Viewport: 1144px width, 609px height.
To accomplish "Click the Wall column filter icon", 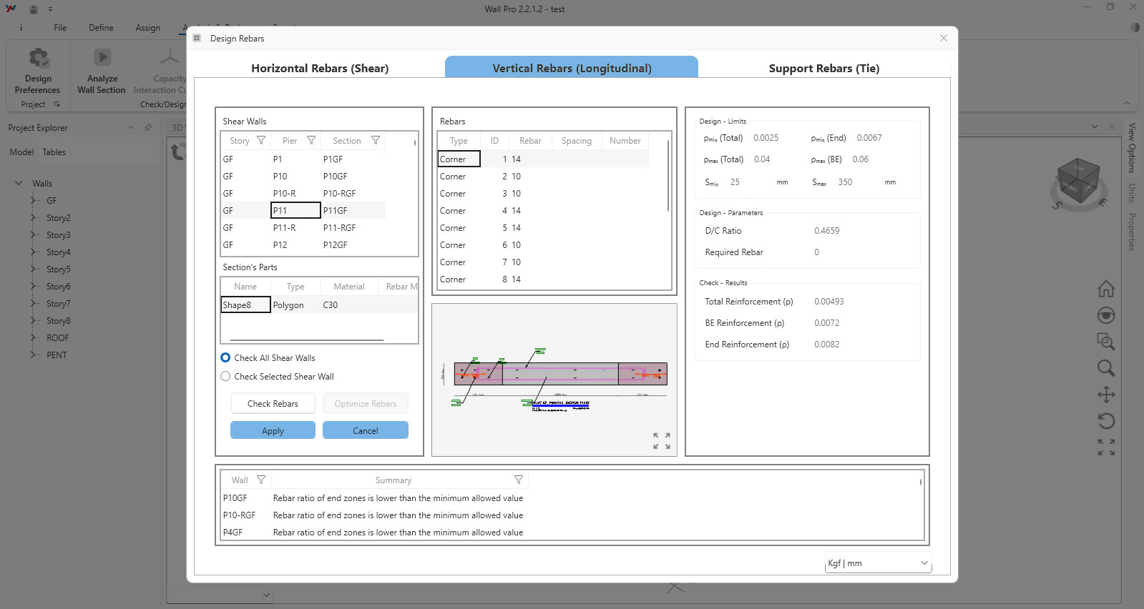I will point(261,480).
